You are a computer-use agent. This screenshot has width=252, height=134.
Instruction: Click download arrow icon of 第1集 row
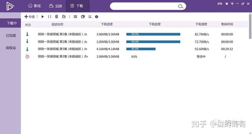tap(27, 34)
